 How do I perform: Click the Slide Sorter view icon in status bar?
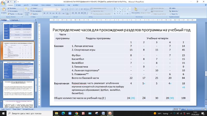pos(177,109)
